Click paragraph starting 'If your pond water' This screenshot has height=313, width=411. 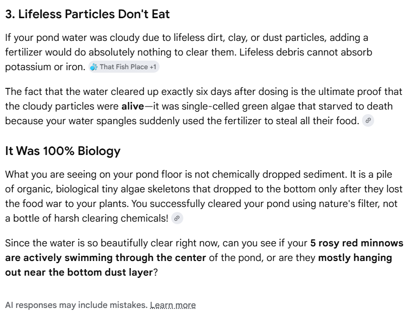(x=189, y=52)
